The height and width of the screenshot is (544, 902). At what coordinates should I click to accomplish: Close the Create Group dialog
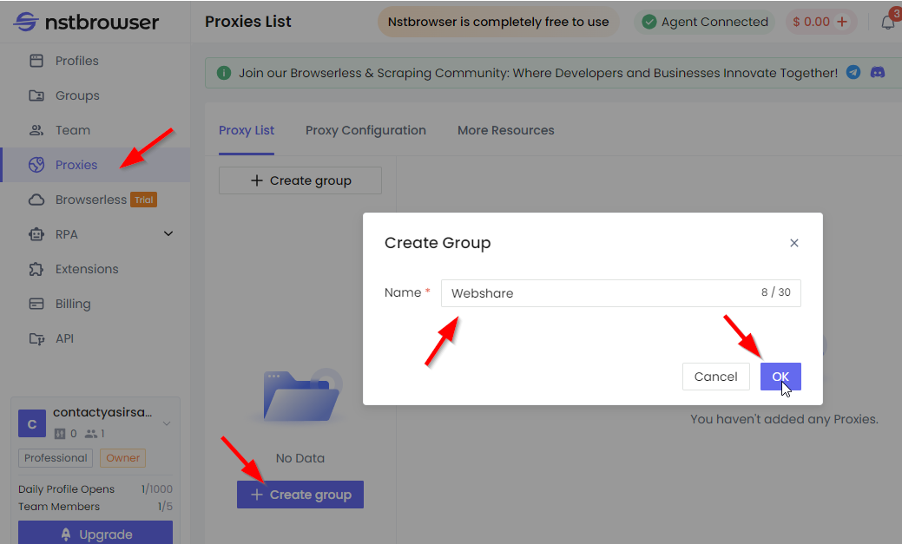(793, 243)
